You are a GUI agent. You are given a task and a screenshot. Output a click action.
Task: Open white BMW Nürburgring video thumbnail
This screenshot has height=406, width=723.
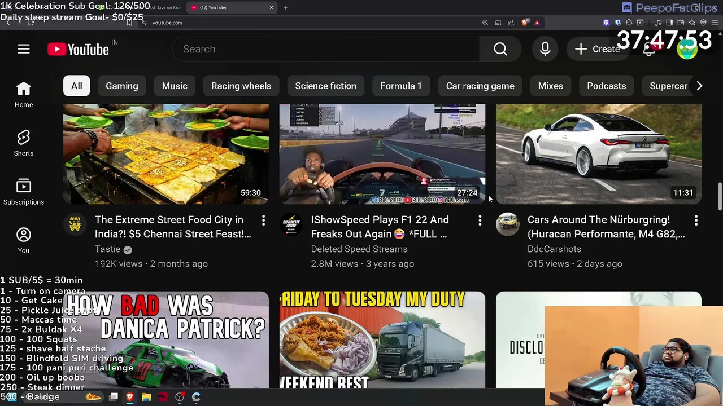click(x=599, y=154)
